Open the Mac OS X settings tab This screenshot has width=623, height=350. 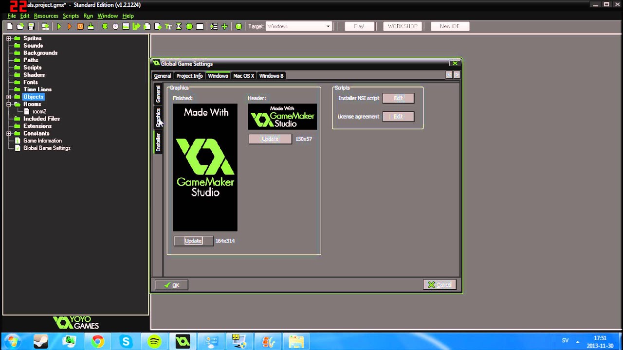pos(243,76)
